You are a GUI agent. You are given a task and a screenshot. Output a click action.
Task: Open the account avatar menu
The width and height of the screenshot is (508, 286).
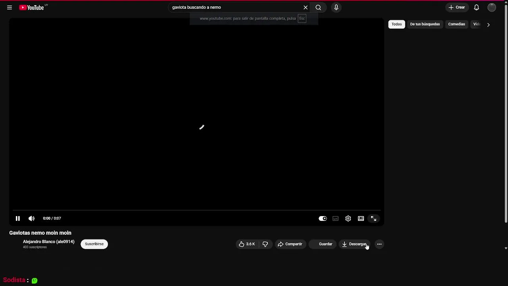492,8
